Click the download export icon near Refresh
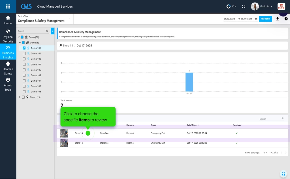Image resolution: width=290 pixels, height=179 pixels. [278, 19]
